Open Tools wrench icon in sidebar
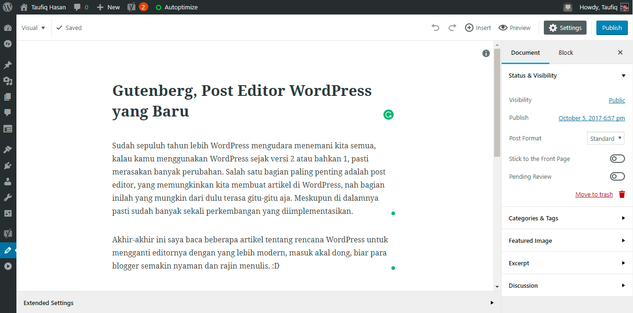Viewport: 633px width, 313px height. pos(8,197)
